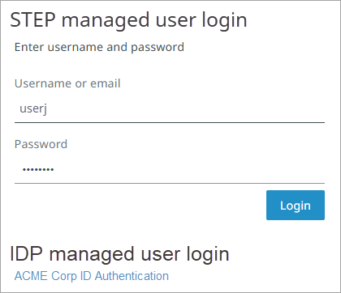341x293 pixels.
Task: Focus the Username or email input field
Action: [x=170, y=109]
